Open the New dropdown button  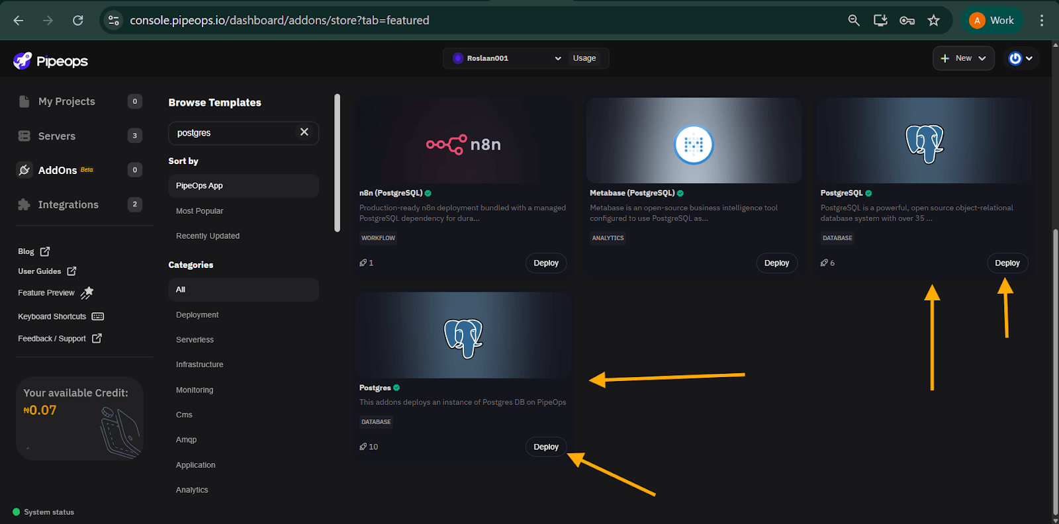click(963, 58)
